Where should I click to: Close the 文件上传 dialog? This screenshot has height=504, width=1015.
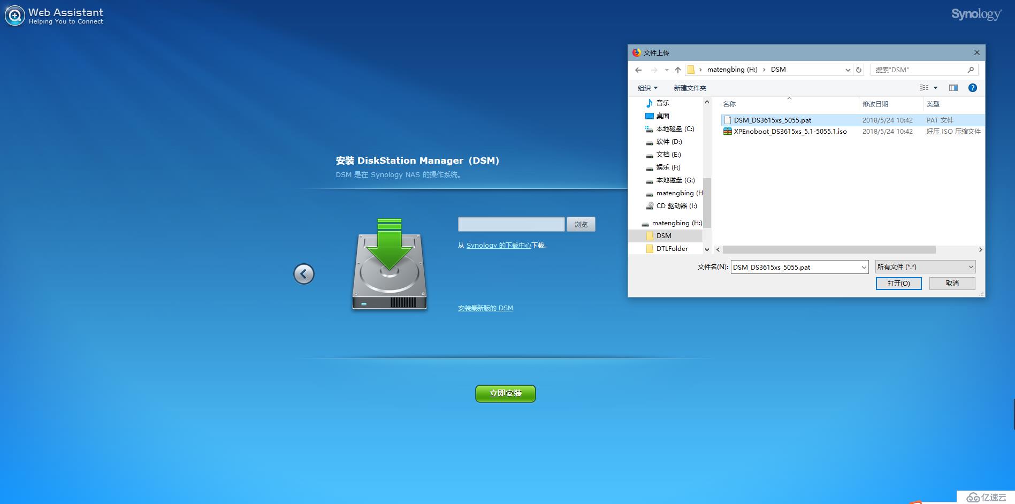(x=977, y=52)
